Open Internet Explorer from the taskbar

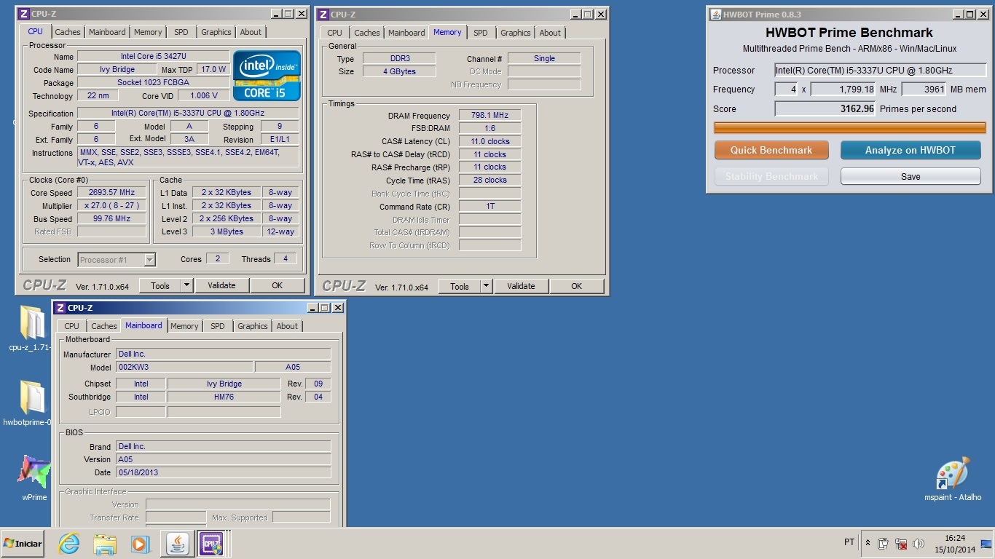point(68,544)
